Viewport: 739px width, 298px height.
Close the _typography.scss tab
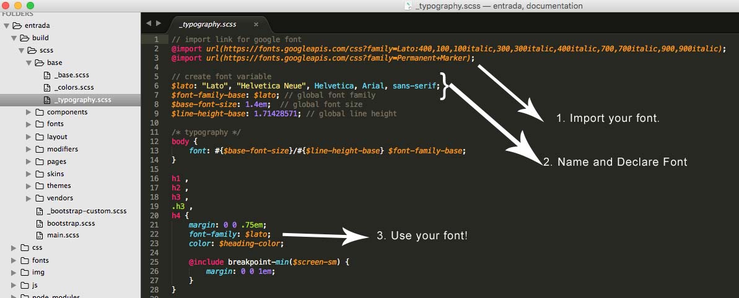(x=256, y=24)
